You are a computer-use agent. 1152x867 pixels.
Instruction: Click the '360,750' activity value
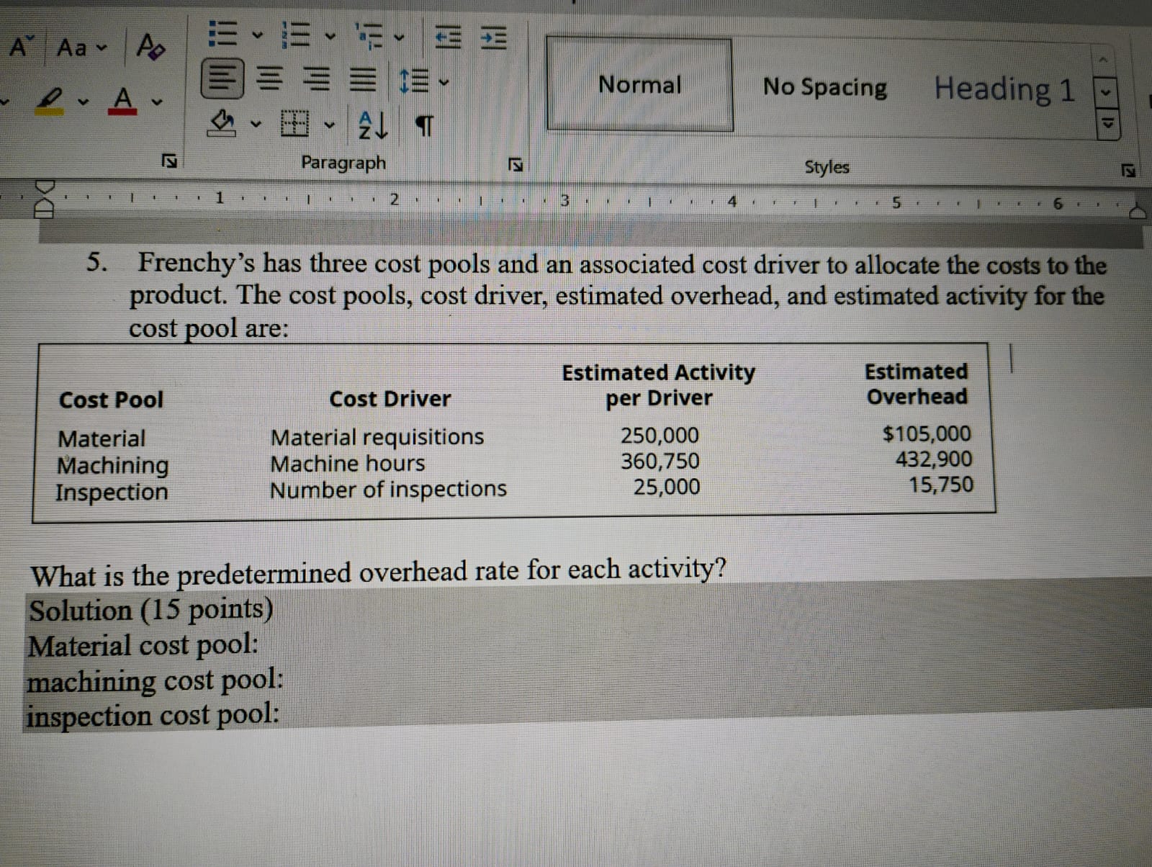pos(660,461)
